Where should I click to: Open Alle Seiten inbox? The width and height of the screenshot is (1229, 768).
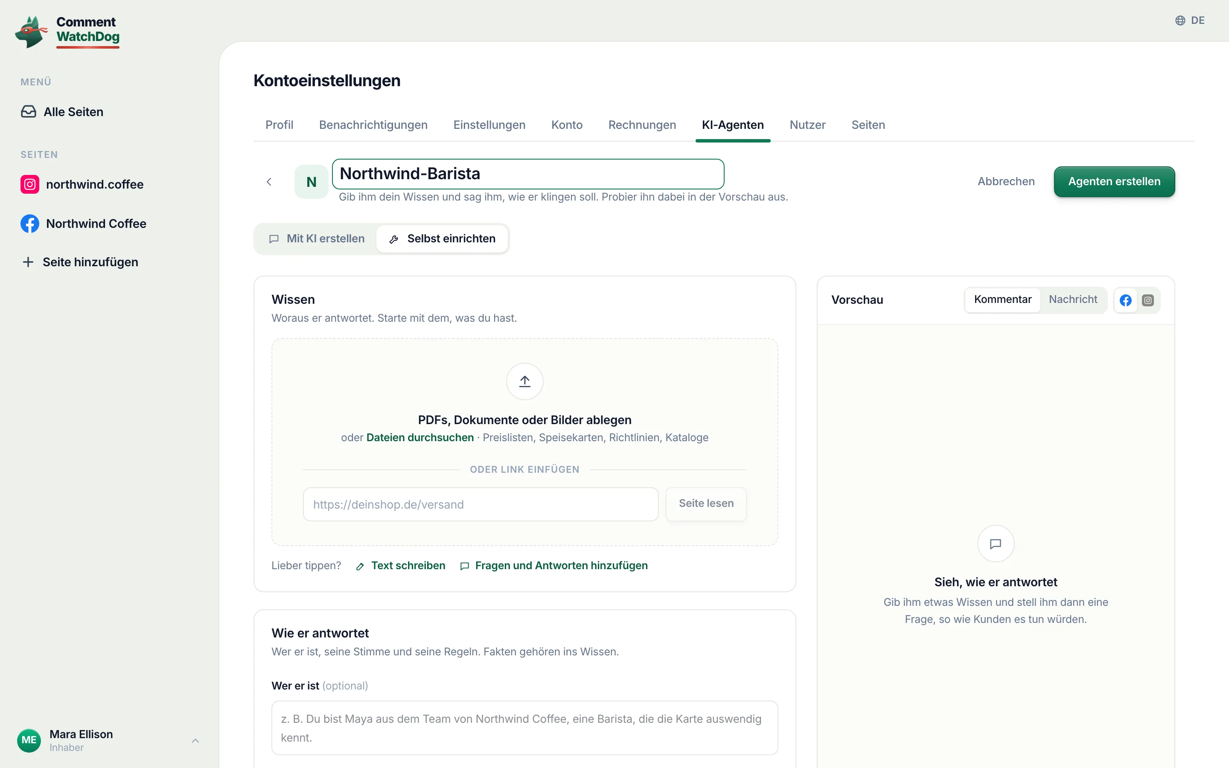point(62,112)
